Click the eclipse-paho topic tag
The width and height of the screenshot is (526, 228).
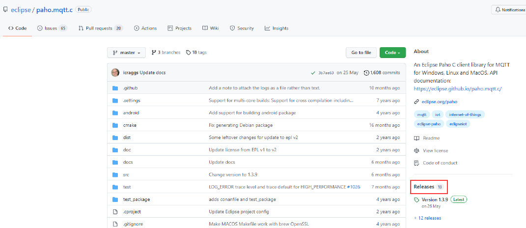[429, 124]
